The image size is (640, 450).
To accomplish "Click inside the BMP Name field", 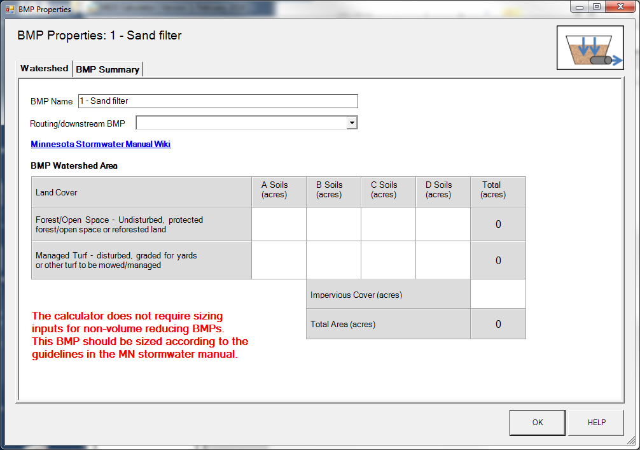I will click(216, 101).
